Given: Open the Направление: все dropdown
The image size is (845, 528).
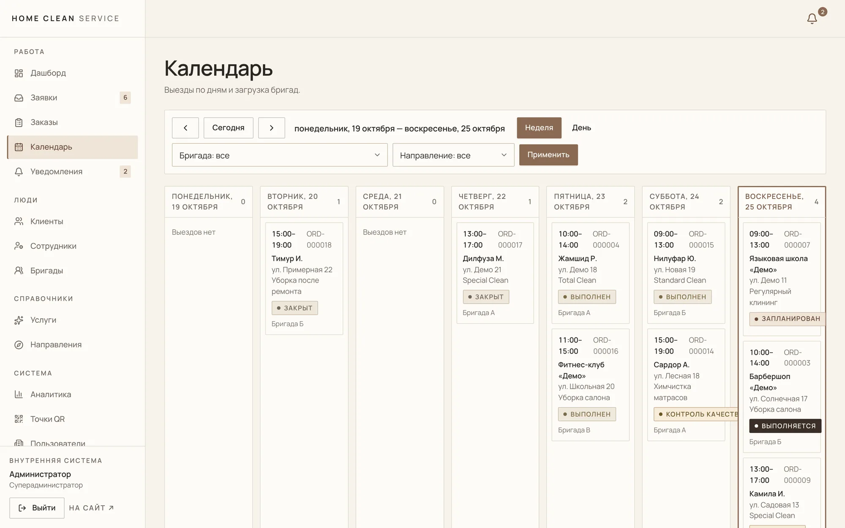Looking at the screenshot, I should [453, 155].
